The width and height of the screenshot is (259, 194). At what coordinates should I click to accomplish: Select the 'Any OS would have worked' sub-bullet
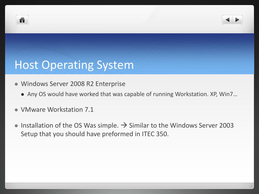click(132, 94)
